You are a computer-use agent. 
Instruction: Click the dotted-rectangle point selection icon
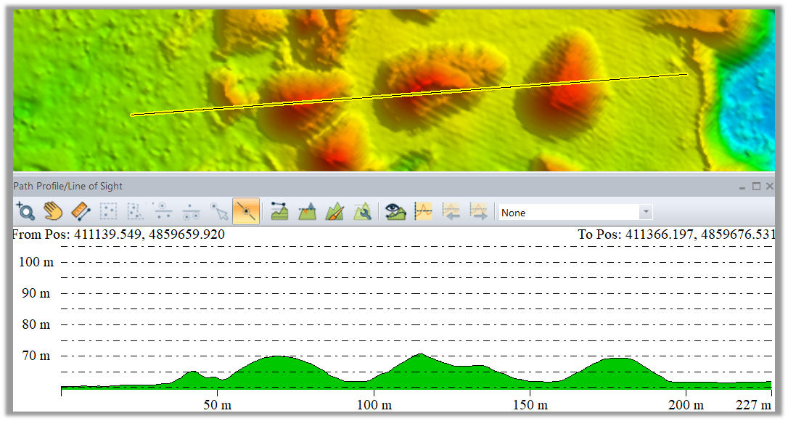tap(108, 211)
